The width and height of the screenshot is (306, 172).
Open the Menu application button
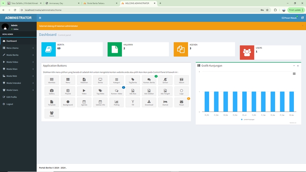click(68, 80)
